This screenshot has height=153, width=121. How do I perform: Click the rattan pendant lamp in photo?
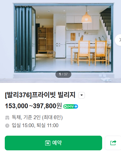tap(87, 18)
